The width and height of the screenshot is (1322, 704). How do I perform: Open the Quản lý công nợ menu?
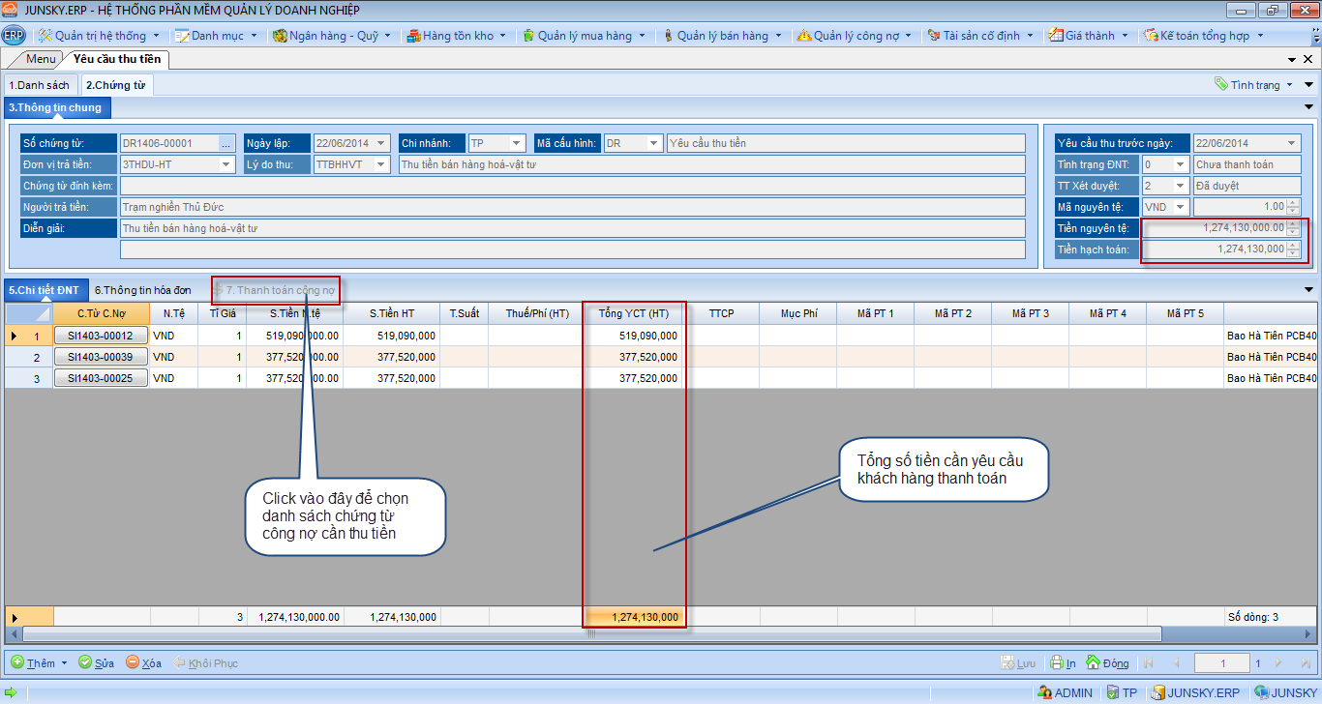856,36
